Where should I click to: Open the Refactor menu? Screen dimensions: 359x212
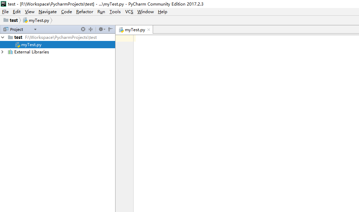click(x=85, y=12)
